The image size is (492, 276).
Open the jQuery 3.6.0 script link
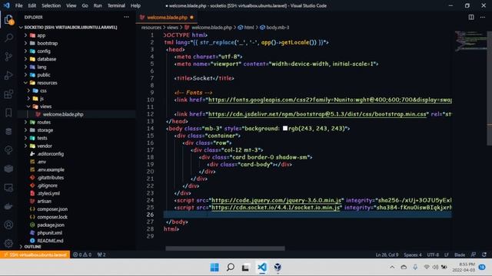pos(277,200)
